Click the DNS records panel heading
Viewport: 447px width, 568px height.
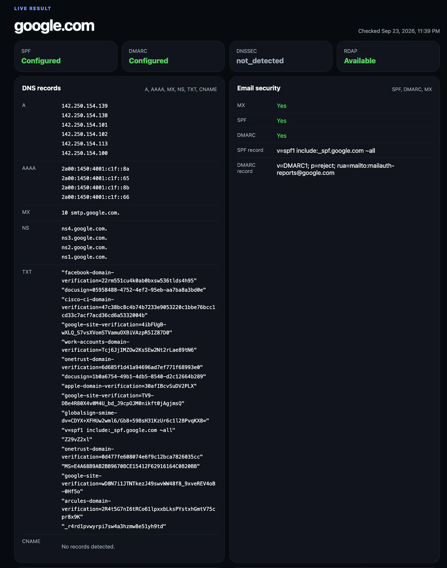41,88
